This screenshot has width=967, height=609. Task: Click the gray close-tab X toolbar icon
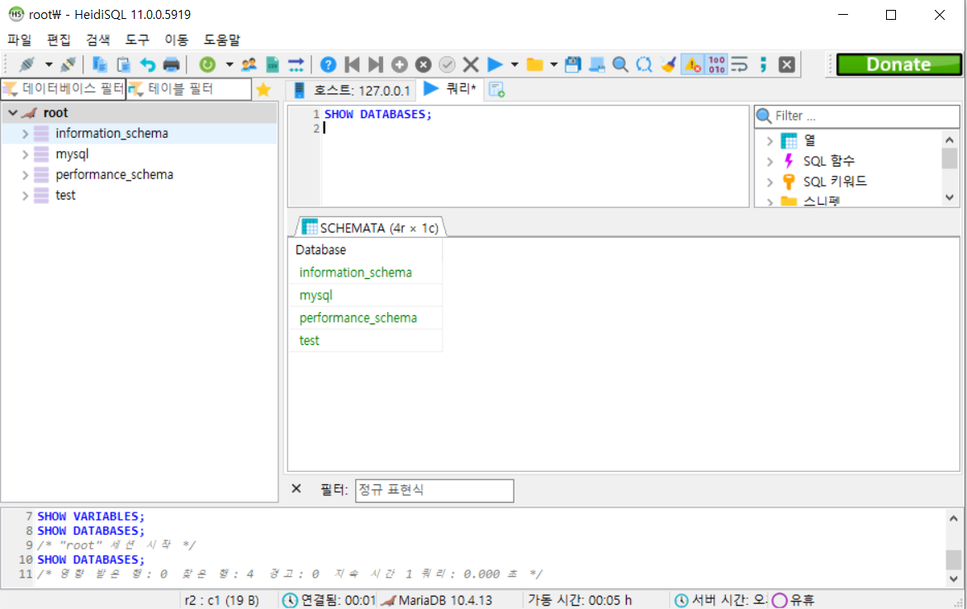coord(787,64)
